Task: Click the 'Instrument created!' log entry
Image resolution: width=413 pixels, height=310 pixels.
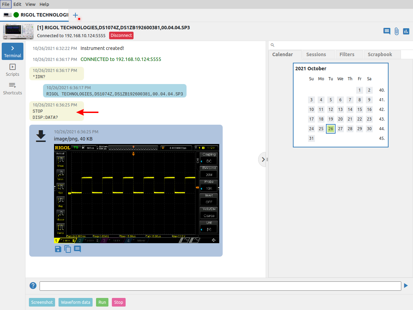Action: coord(102,48)
